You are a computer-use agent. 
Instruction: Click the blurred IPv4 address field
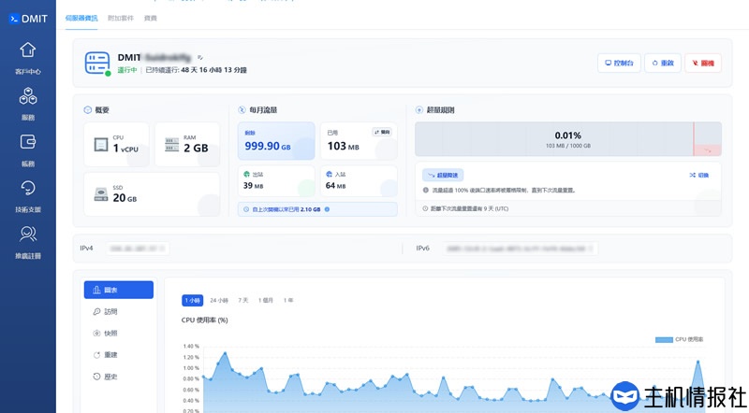pyautogui.click(x=138, y=249)
